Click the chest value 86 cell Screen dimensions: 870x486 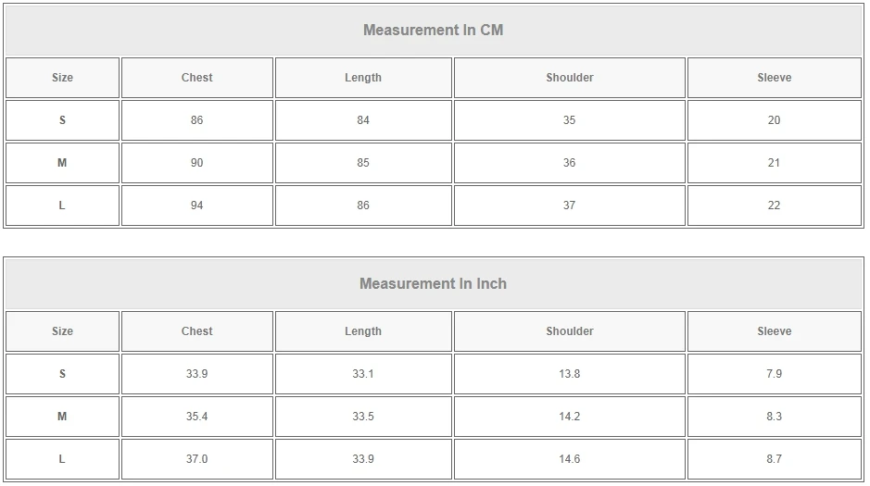(196, 120)
